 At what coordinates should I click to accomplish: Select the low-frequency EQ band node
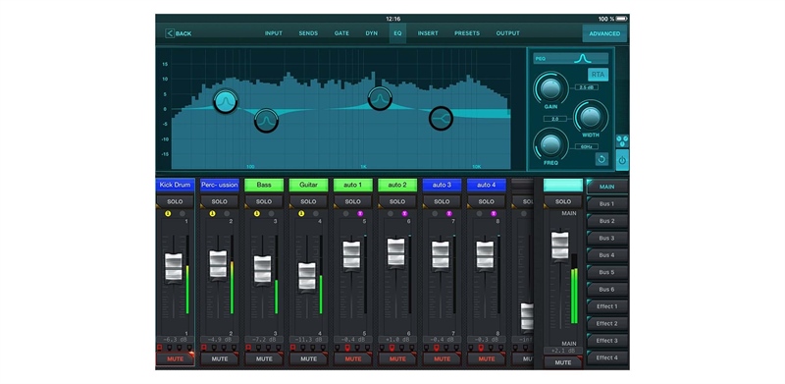pyautogui.click(x=226, y=101)
